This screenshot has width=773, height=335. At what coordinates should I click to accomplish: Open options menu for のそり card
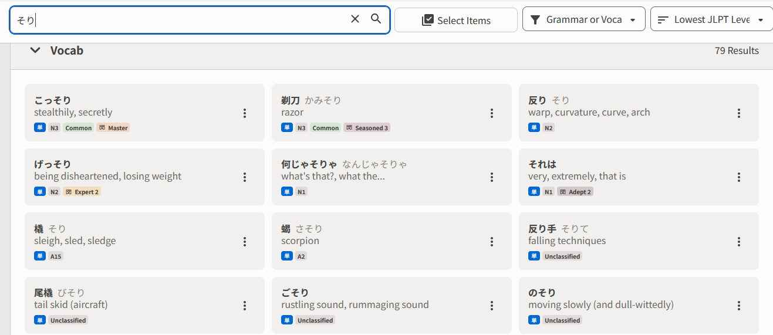click(x=739, y=306)
